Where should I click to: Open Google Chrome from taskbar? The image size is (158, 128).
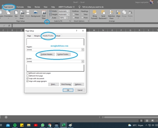pyautogui.click(x=49, y=125)
